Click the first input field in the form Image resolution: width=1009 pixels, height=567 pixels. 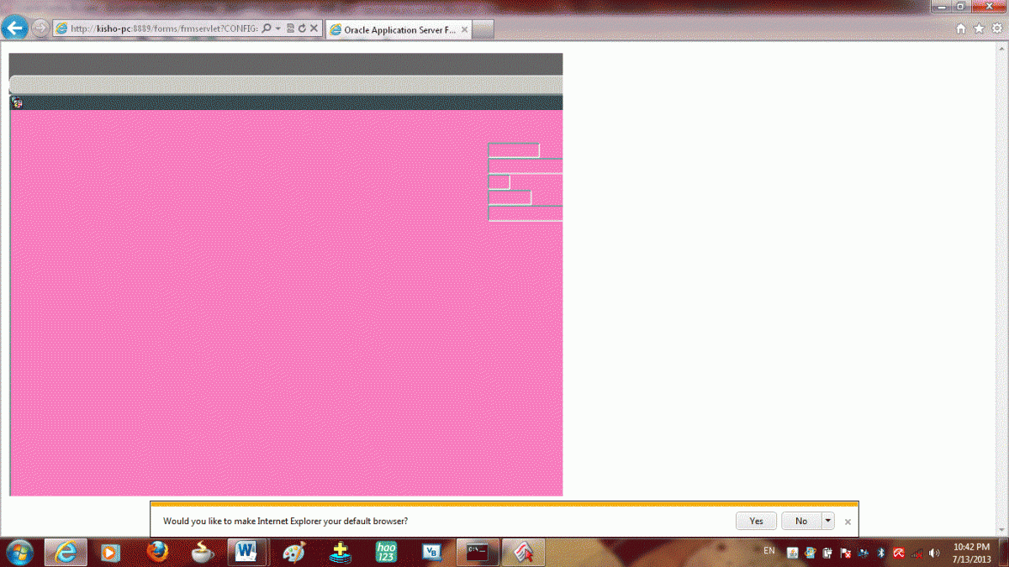[513, 150]
